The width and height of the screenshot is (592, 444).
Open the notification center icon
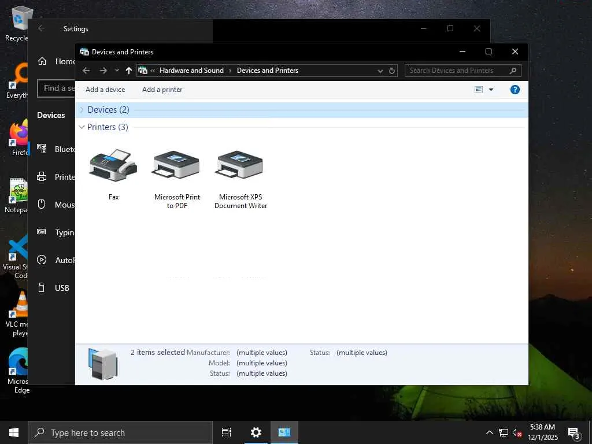click(573, 433)
